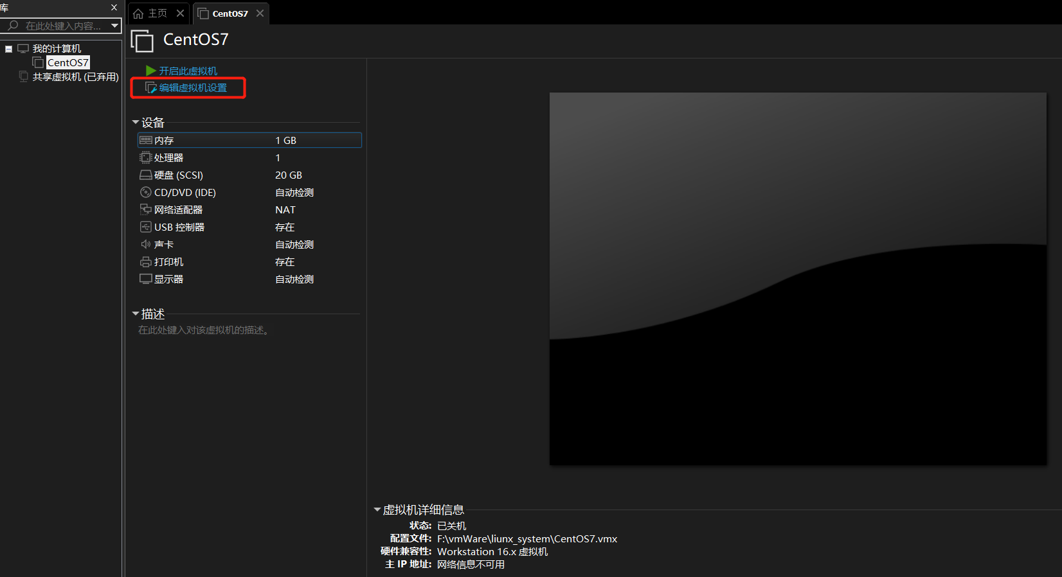Select the 处理器 device row label
Viewport: 1062px width, 577px height.
pyautogui.click(x=168, y=157)
